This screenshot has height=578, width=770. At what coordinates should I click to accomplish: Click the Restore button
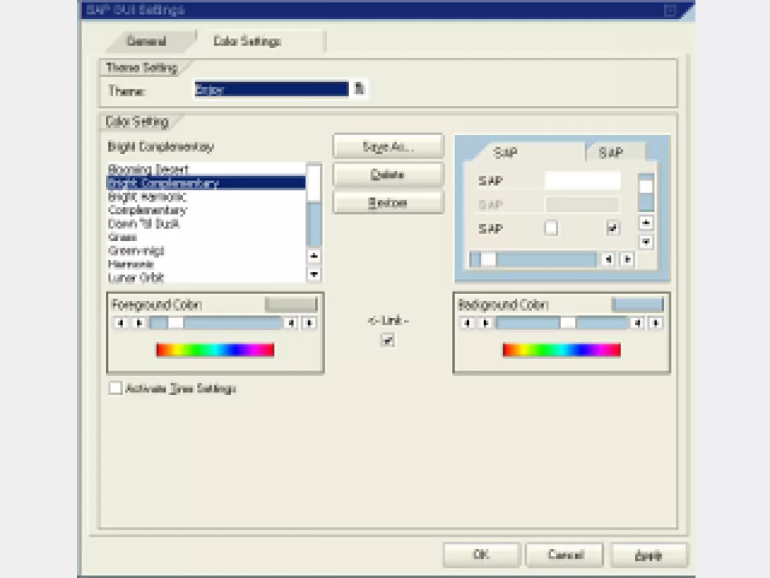[x=388, y=202]
